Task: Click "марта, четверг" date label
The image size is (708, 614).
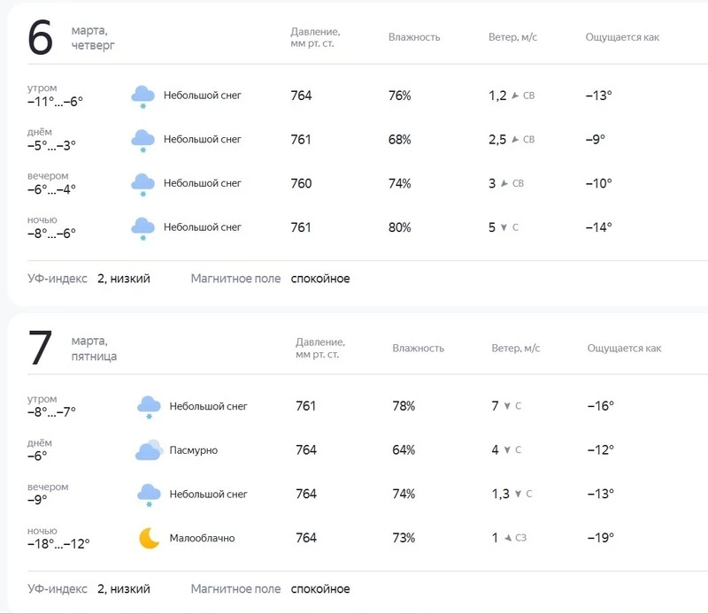Action: [x=93, y=38]
